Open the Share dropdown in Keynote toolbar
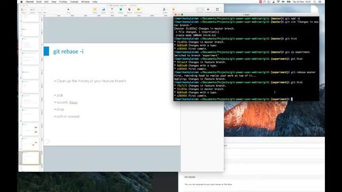342x192 pixels. tap(165, 10)
